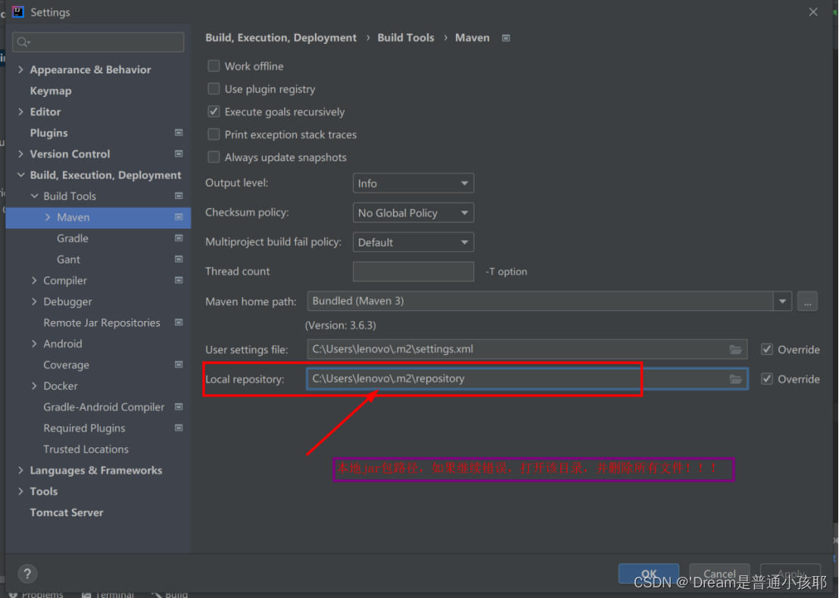The image size is (839, 598).
Task: Click Build Tools in breadcrumb
Action: pyautogui.click(x=406, y=38)
